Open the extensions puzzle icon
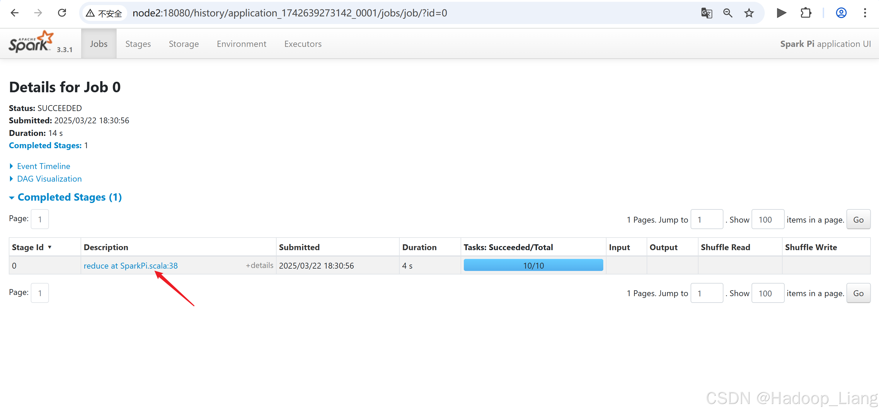Screen dimensions: 879x413 coord(806,13)
